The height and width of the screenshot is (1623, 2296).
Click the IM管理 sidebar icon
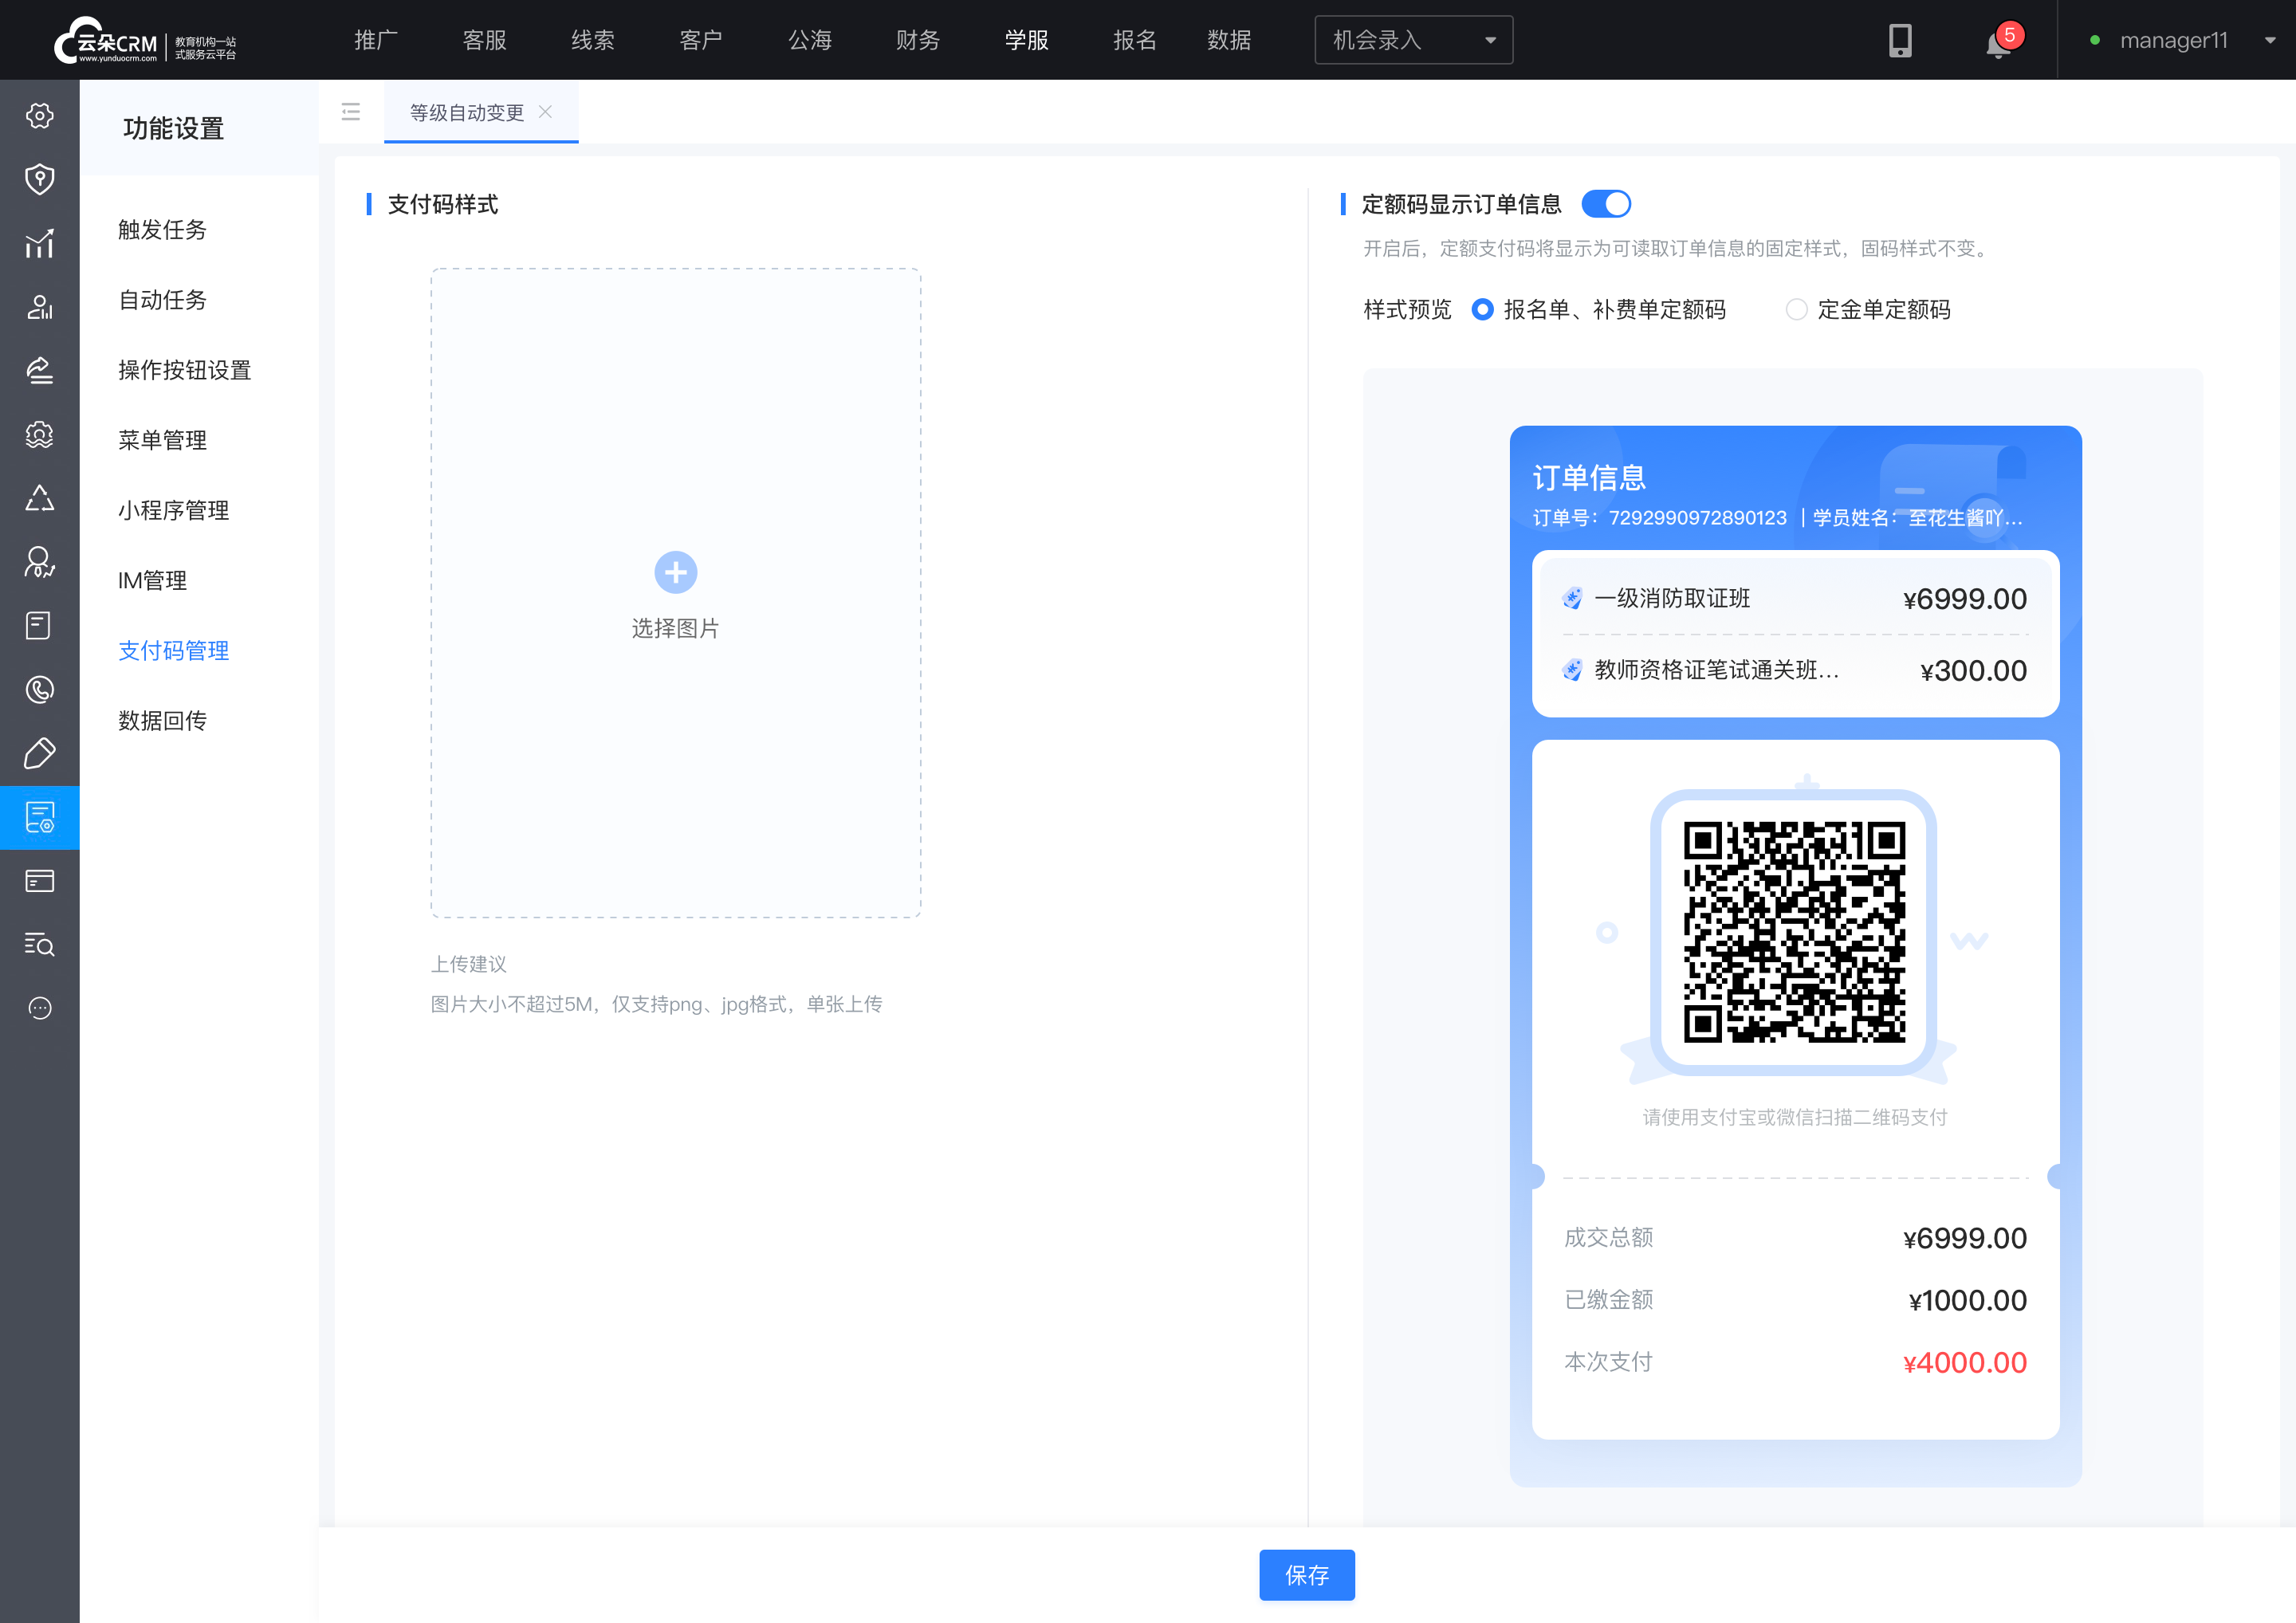(153, 580)
